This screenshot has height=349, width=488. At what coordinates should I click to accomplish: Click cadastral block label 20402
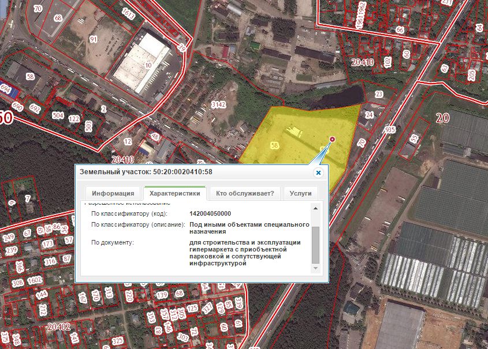click(x=59, y=327)
